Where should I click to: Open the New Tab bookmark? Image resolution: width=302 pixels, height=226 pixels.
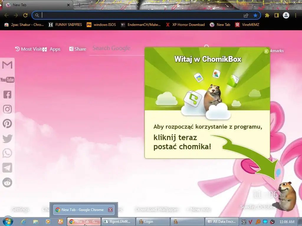[220, 25]
